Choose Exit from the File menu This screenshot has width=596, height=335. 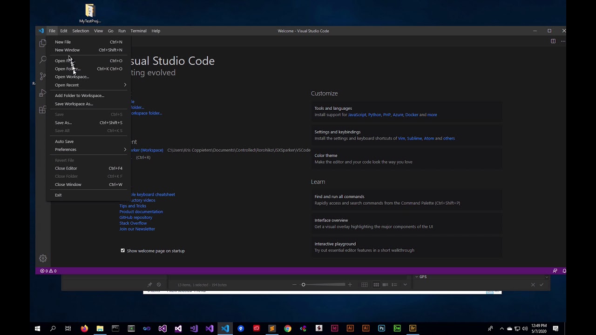[x=89, y=195]
